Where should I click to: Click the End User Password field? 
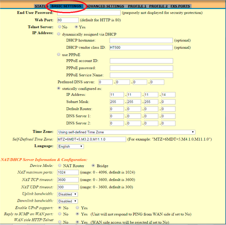coord(89,13)
